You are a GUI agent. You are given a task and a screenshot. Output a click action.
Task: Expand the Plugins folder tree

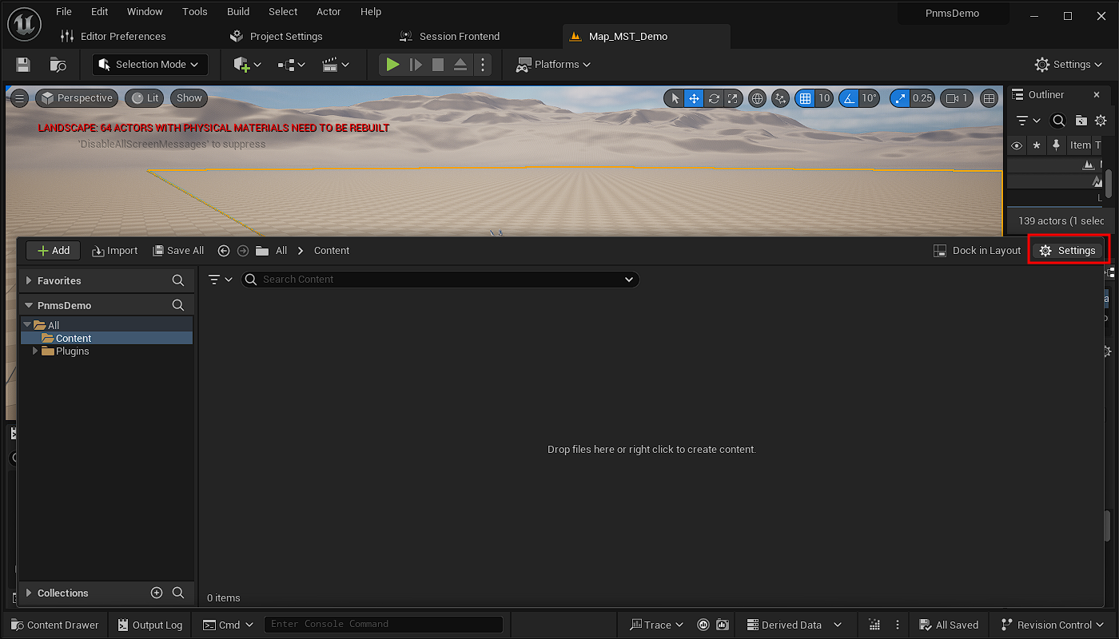(x=35, y=351)
